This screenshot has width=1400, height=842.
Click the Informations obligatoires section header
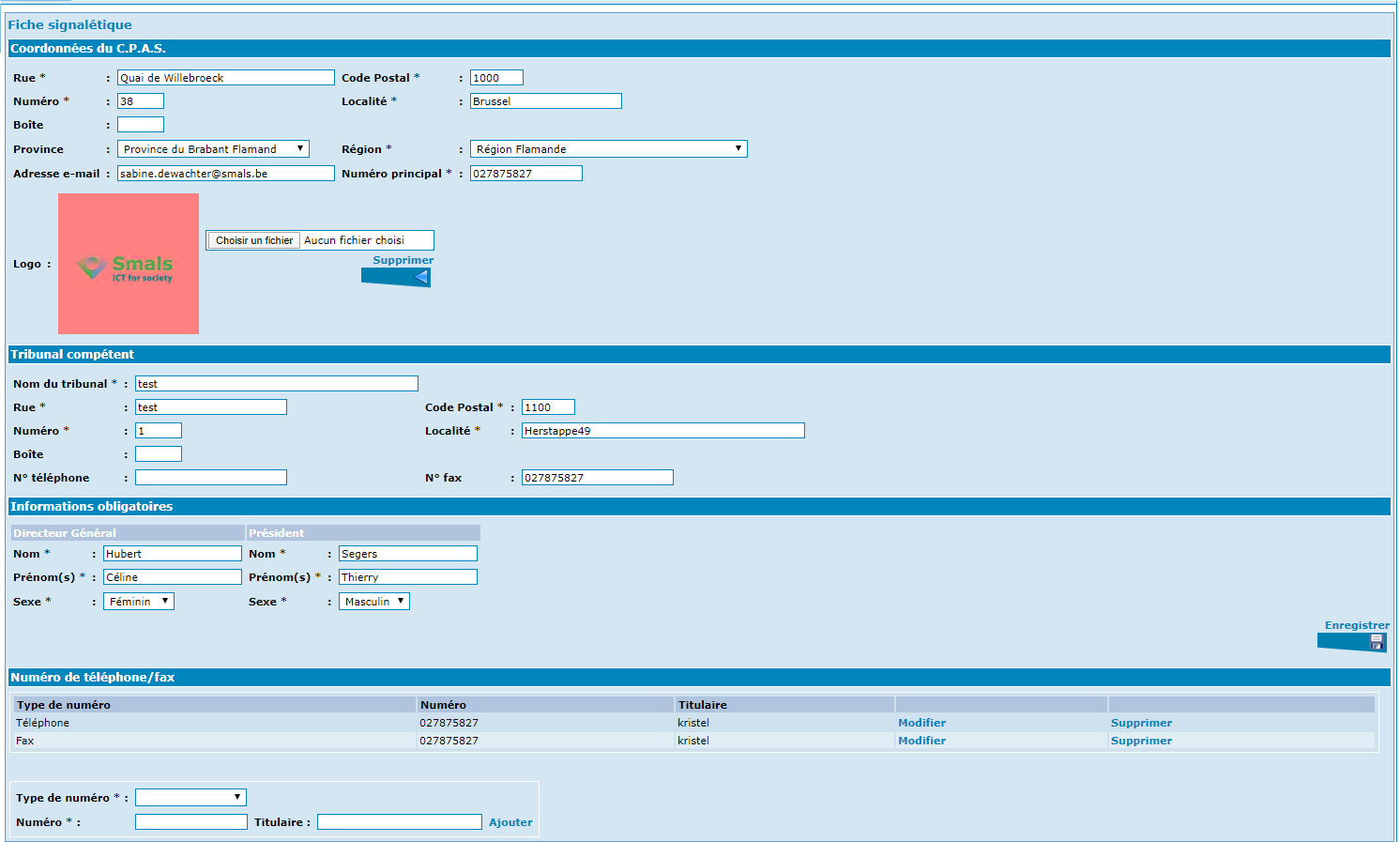click(699, 506)
